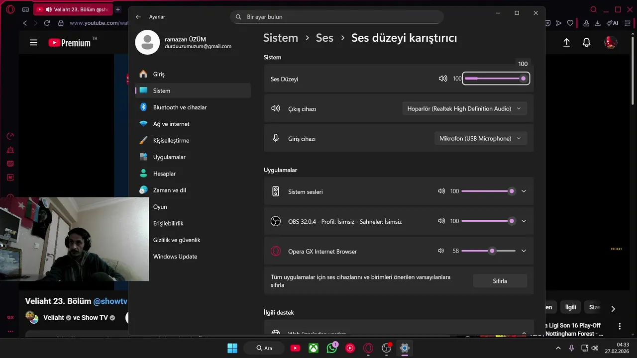Adjust the OBS 32.0.4 volume slider

pyautogui.click(x=488, y=221)
